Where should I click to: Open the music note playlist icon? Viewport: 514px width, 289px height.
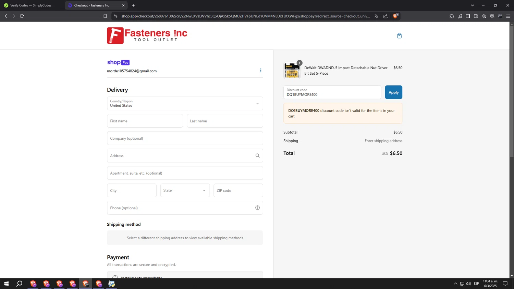[x=460, y=16]
